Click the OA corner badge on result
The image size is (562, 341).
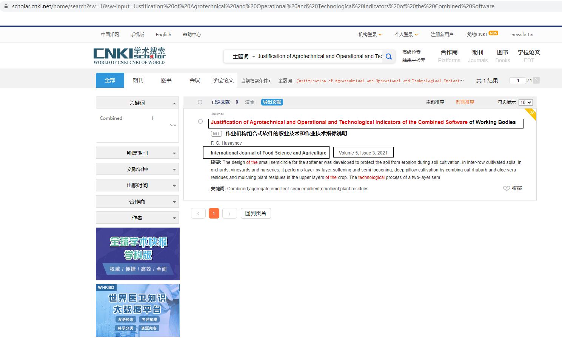(x=531, y=113)
